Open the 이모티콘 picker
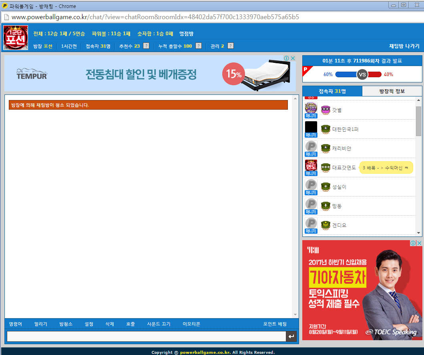 click(x=191, y=324)
